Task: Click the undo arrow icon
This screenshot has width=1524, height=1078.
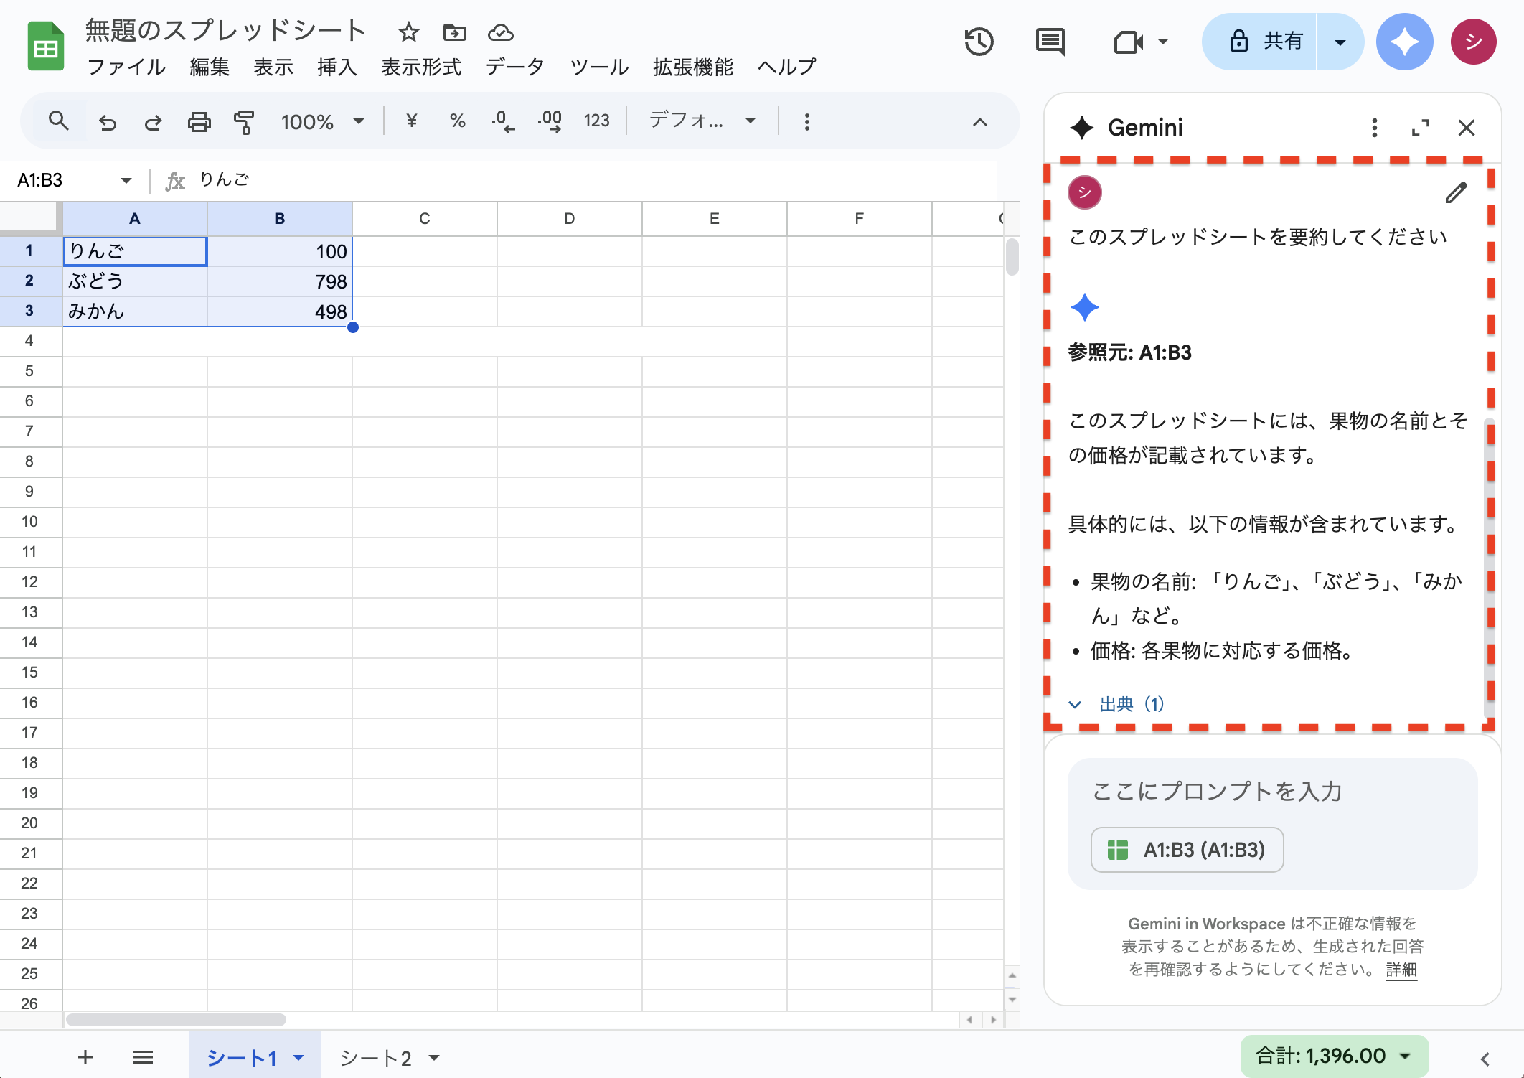Action: (x=108, y=122)
